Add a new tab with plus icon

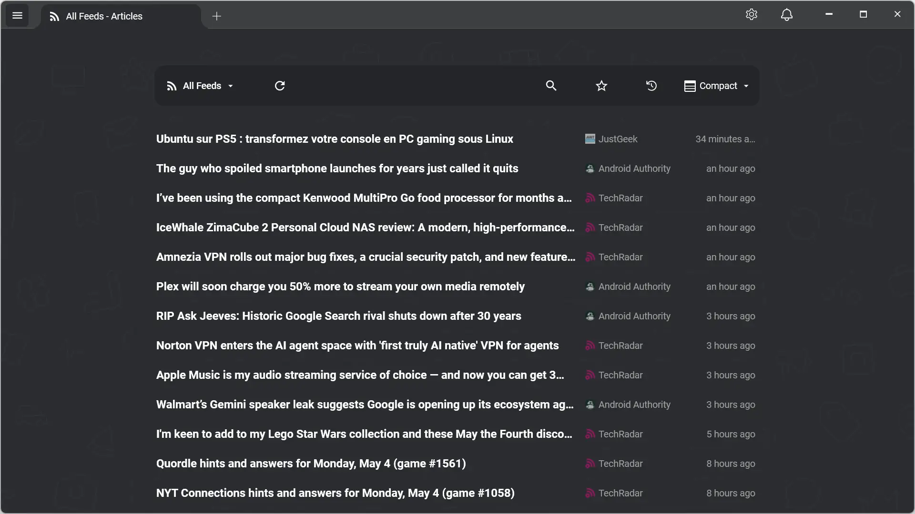coord(217,16)
